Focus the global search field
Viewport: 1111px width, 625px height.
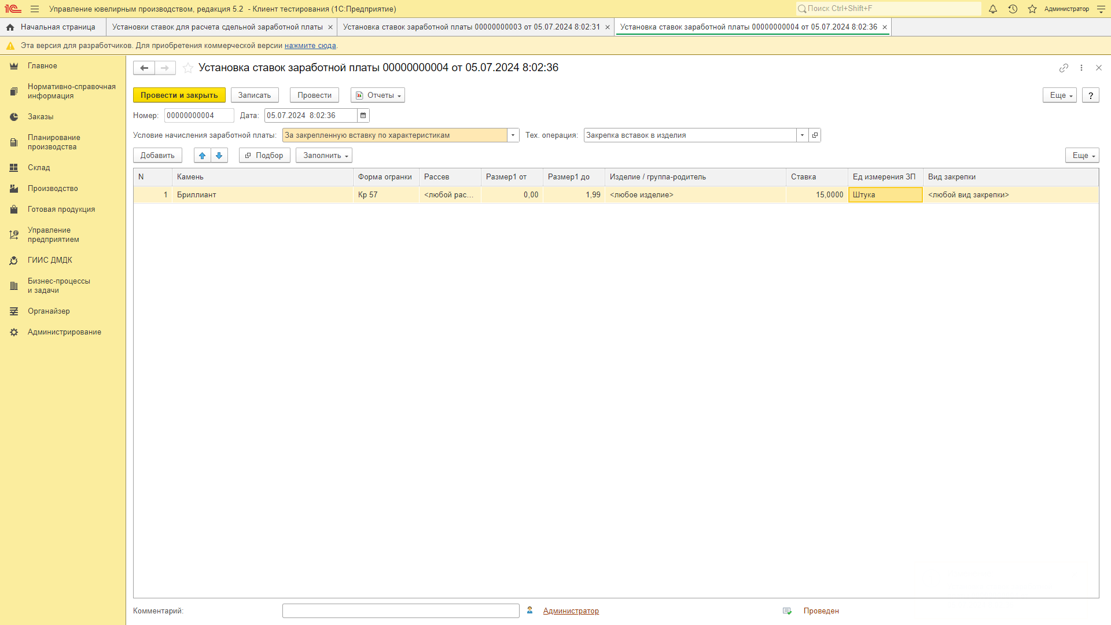[x=889, y=9]
